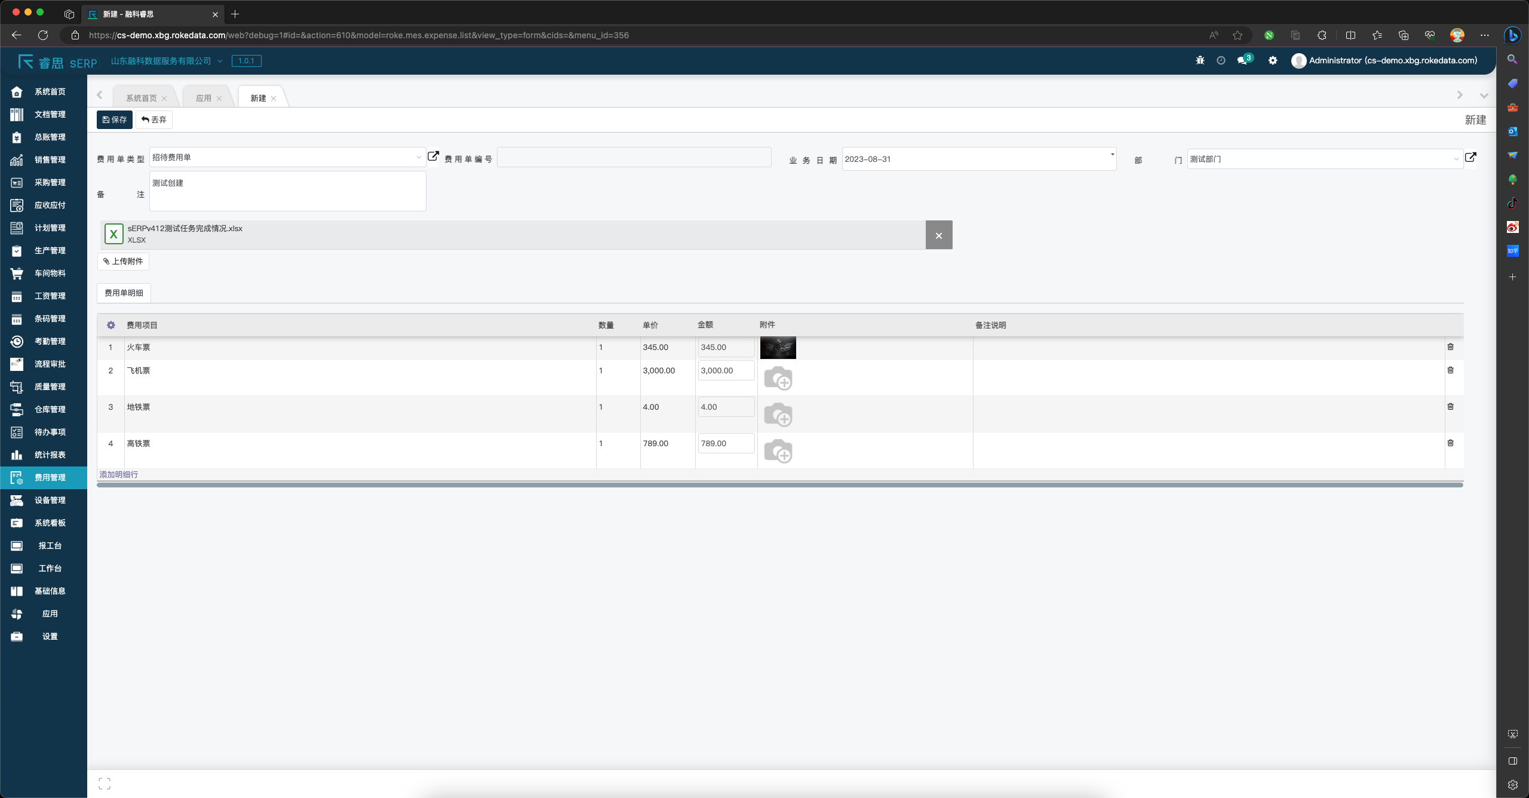Click the 添加明细行 link
This screenshot has width=1529, height=798.
pyautogui.click(x=118, y=474)
